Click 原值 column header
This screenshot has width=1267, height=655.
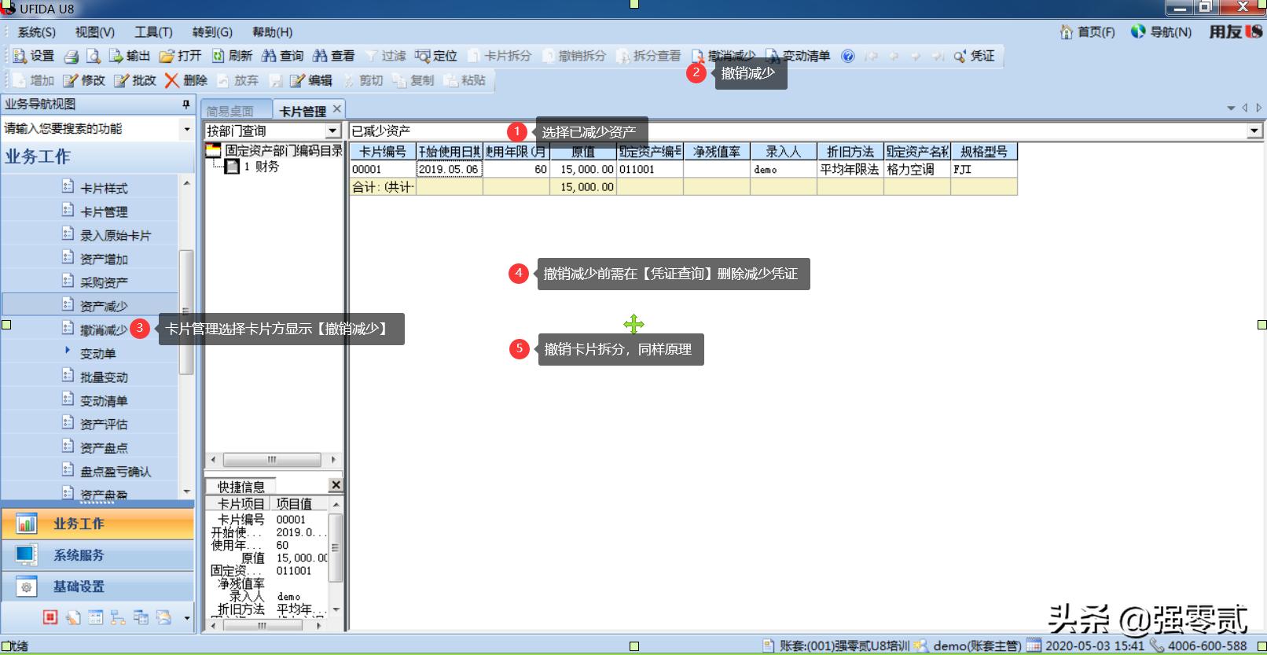pyautogui.click(x=583, y=151)
